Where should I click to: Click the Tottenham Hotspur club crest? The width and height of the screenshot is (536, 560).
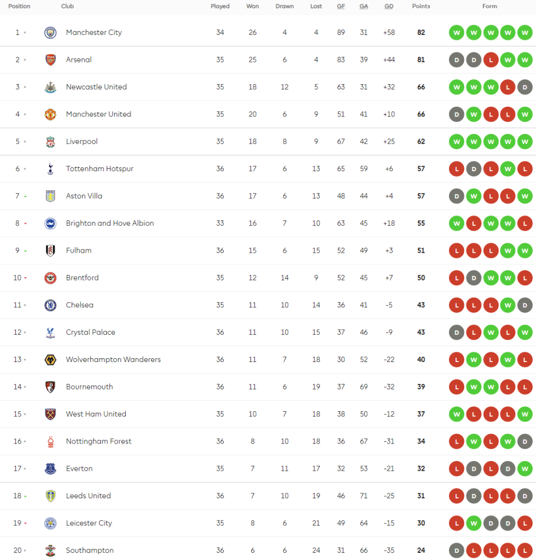[x=50, y=169]
